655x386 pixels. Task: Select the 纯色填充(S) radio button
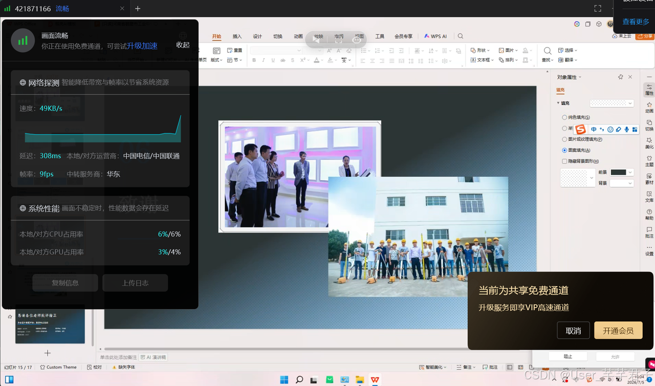point(564,117)
